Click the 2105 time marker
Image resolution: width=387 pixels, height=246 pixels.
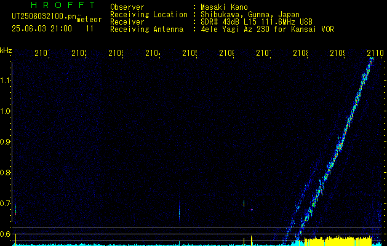[190, 53]
